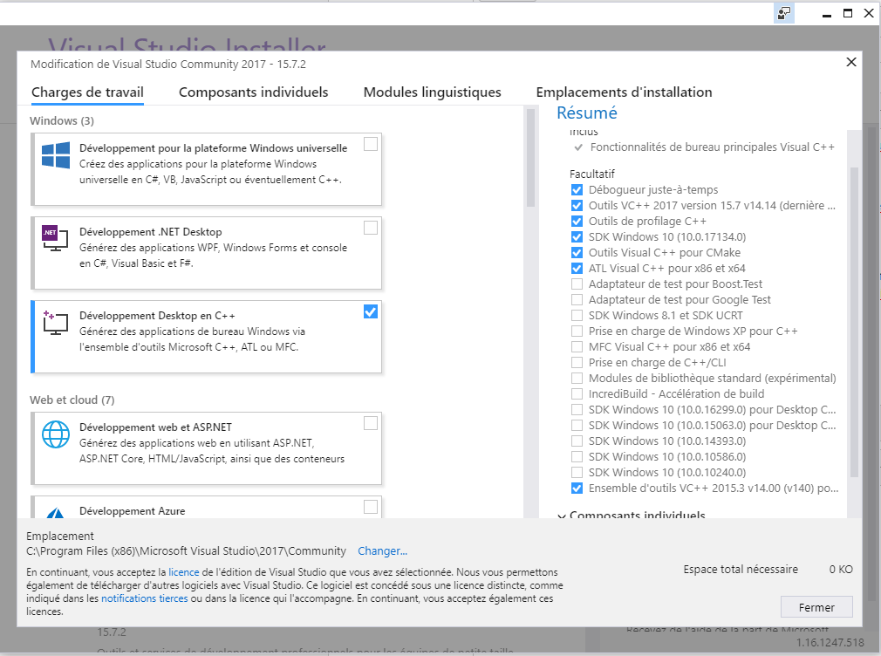The height and width of the screenshot is (656, 881).
Task: Click Fonctionnalités de bureau principales Visual C++
Action: pos(713,147)
